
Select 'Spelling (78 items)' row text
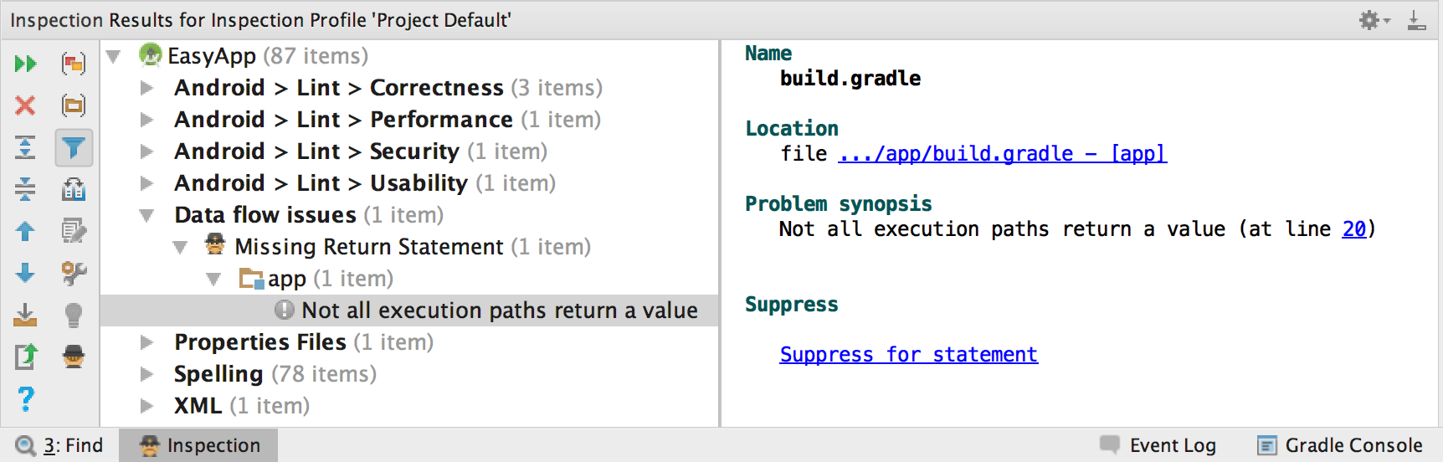(275, 374)
